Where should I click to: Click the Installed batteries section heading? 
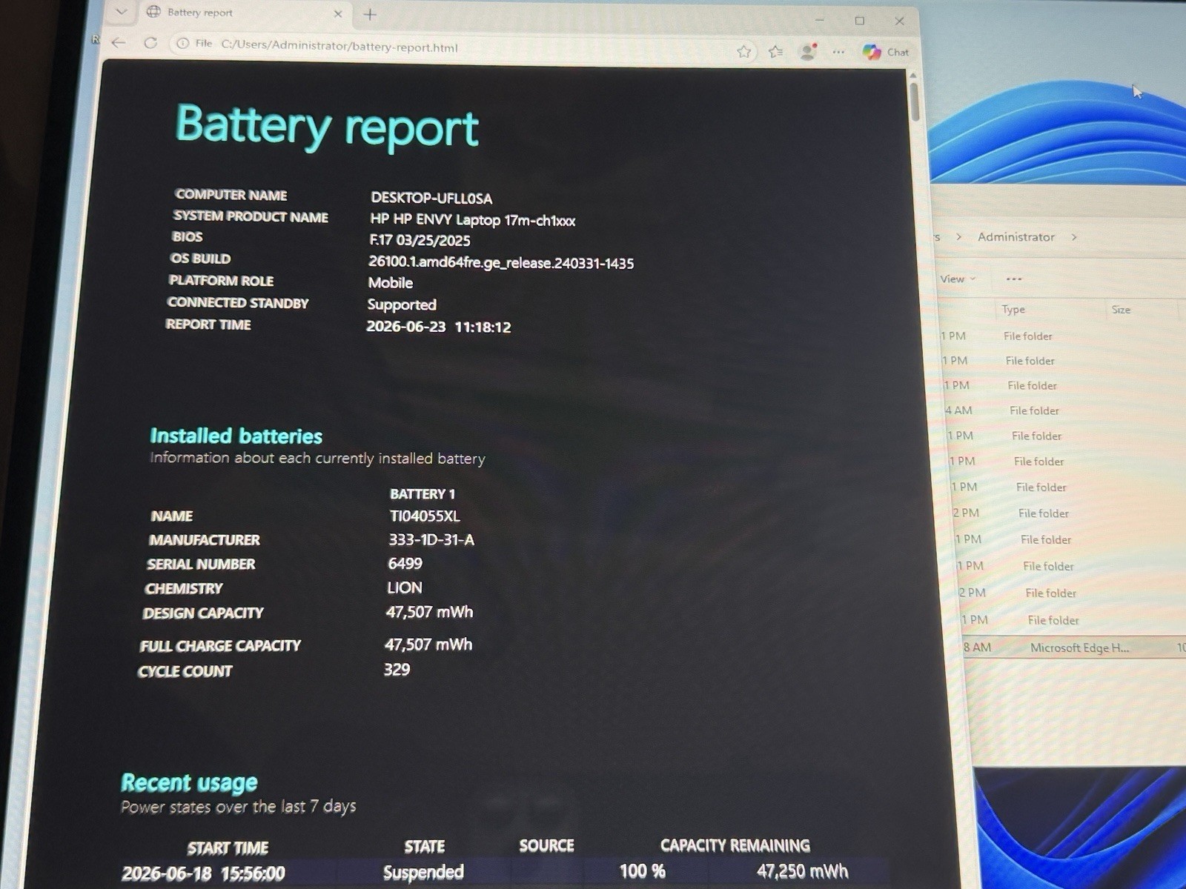(236, 436)
